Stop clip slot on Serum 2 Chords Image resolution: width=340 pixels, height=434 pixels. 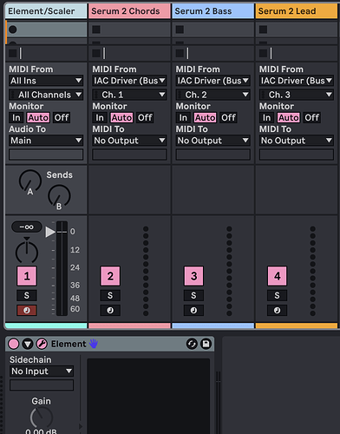pyautogui.click(x=96, y=30)
